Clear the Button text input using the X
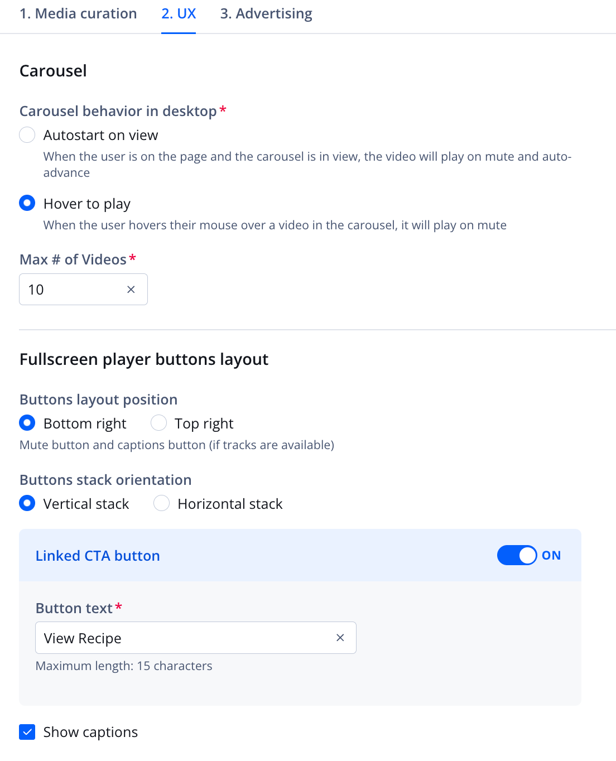This screenshot has width=616, height=761. 340,637
